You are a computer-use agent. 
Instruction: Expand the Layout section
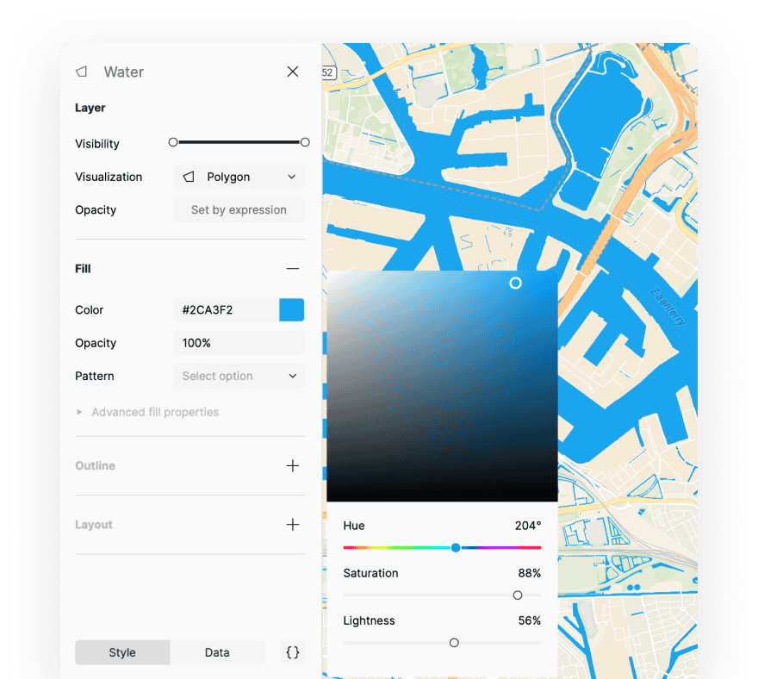pos(293,524)
